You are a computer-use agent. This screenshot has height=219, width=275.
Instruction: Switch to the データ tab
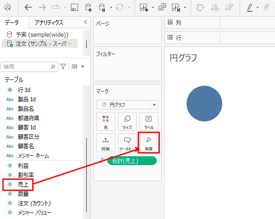[12, 22]
